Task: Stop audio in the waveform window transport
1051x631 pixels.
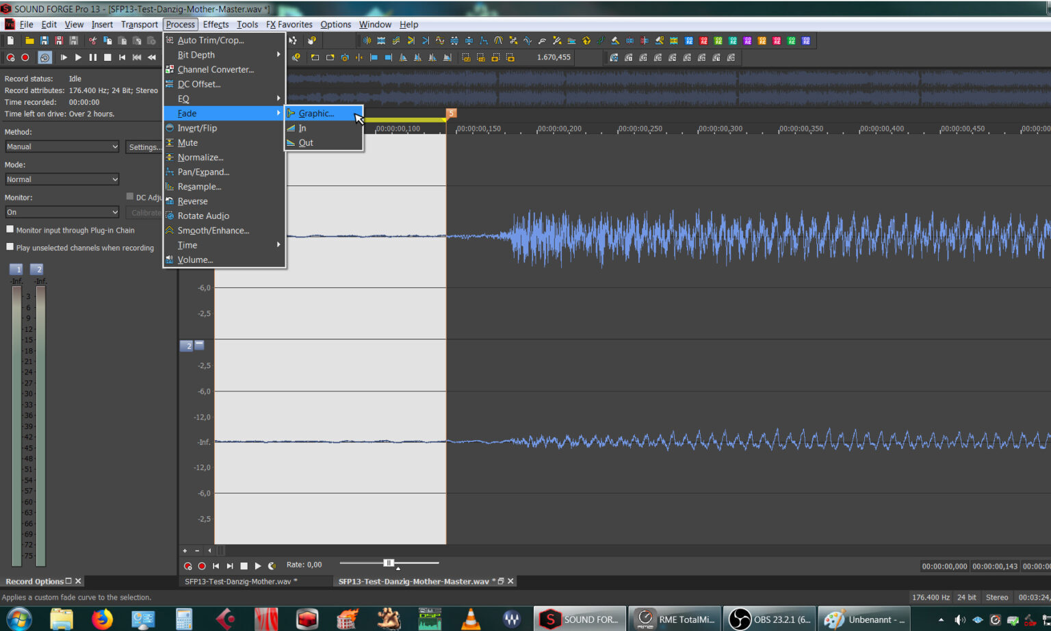Action: (x=244, y=566)
